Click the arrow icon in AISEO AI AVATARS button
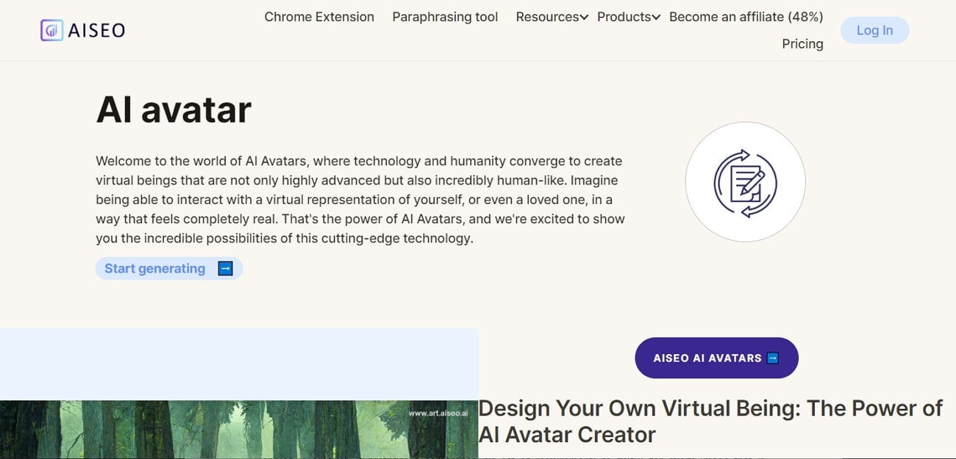Screen dimensions: 956x459 click(x=772, y=358)
